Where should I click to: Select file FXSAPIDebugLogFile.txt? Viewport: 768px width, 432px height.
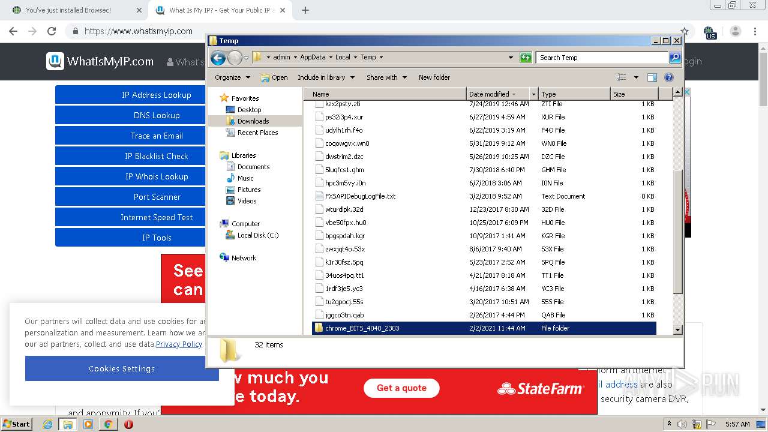click(360, 196)
